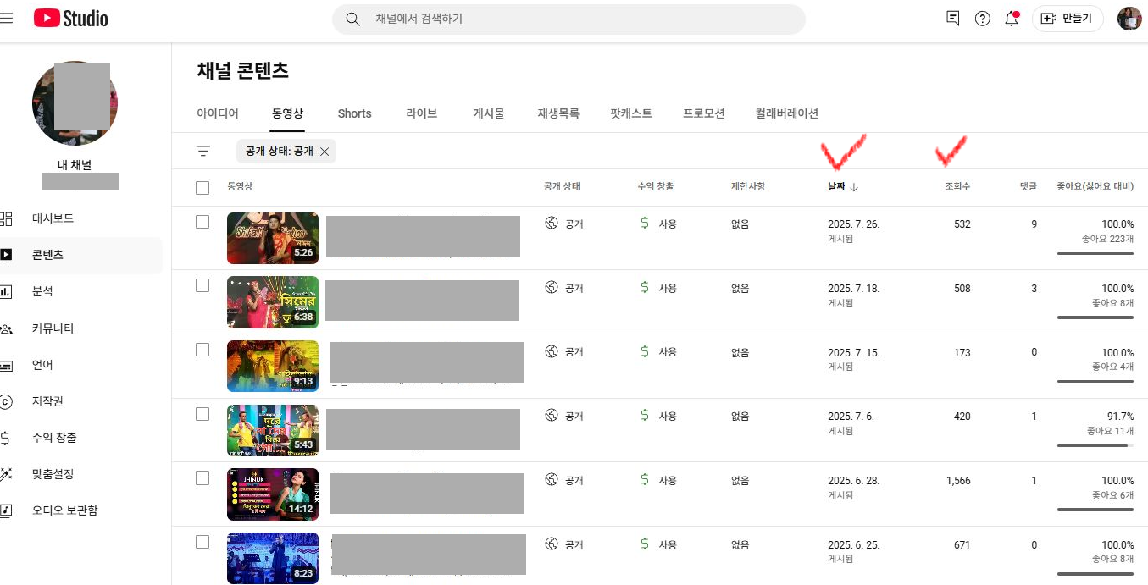
Task: Select the checkbox for the 14:12 video
Action: pyautogui.click(x=202, y=478)
